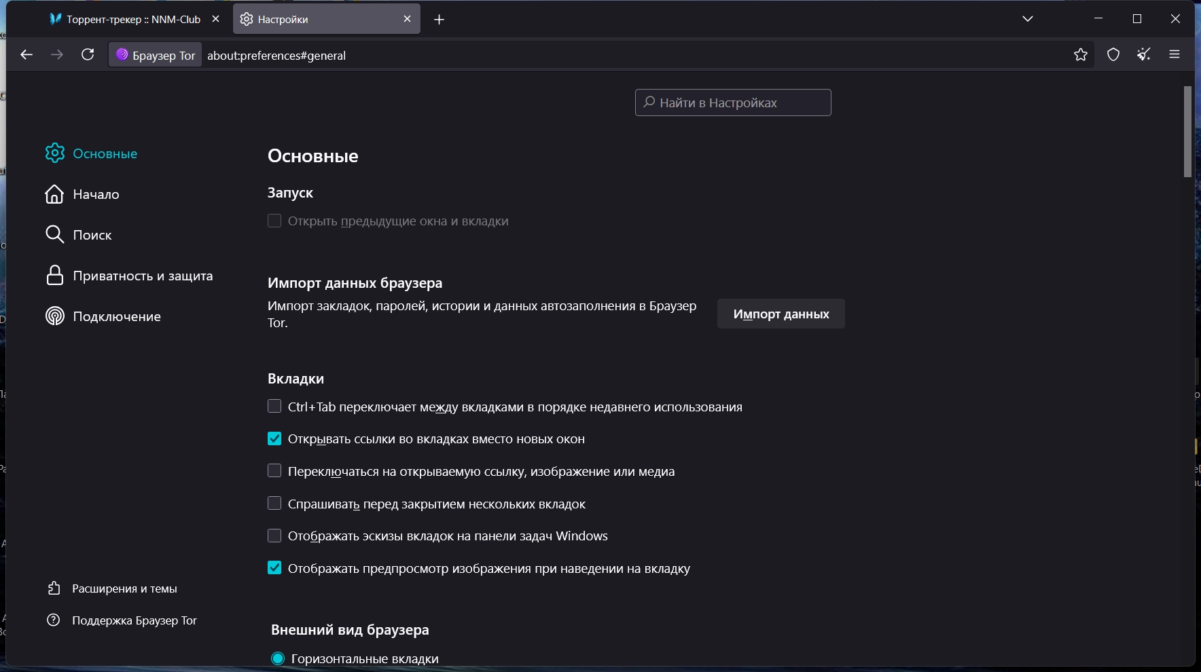The height and width of the screenshot is (672, 1201).
Task: Uncheck Открывать ссылки во вкладках вместо новых окон
Action: point(274,439)
